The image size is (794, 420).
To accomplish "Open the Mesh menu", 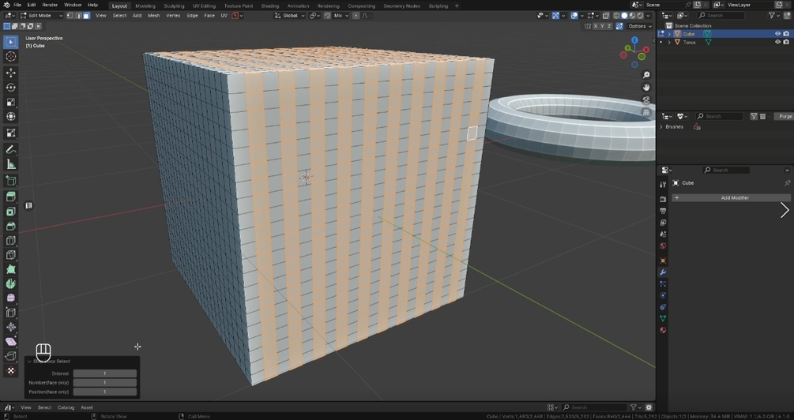I will click(x=153, y=16).
